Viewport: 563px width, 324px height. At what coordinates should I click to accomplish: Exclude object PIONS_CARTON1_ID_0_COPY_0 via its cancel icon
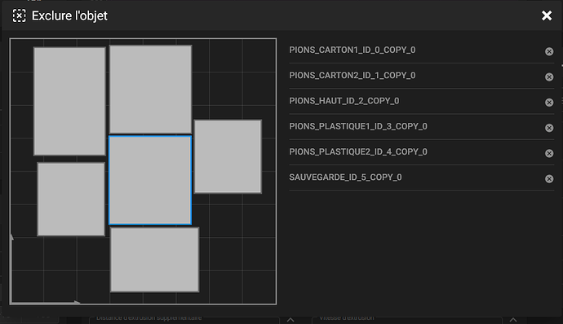point(549,51)
